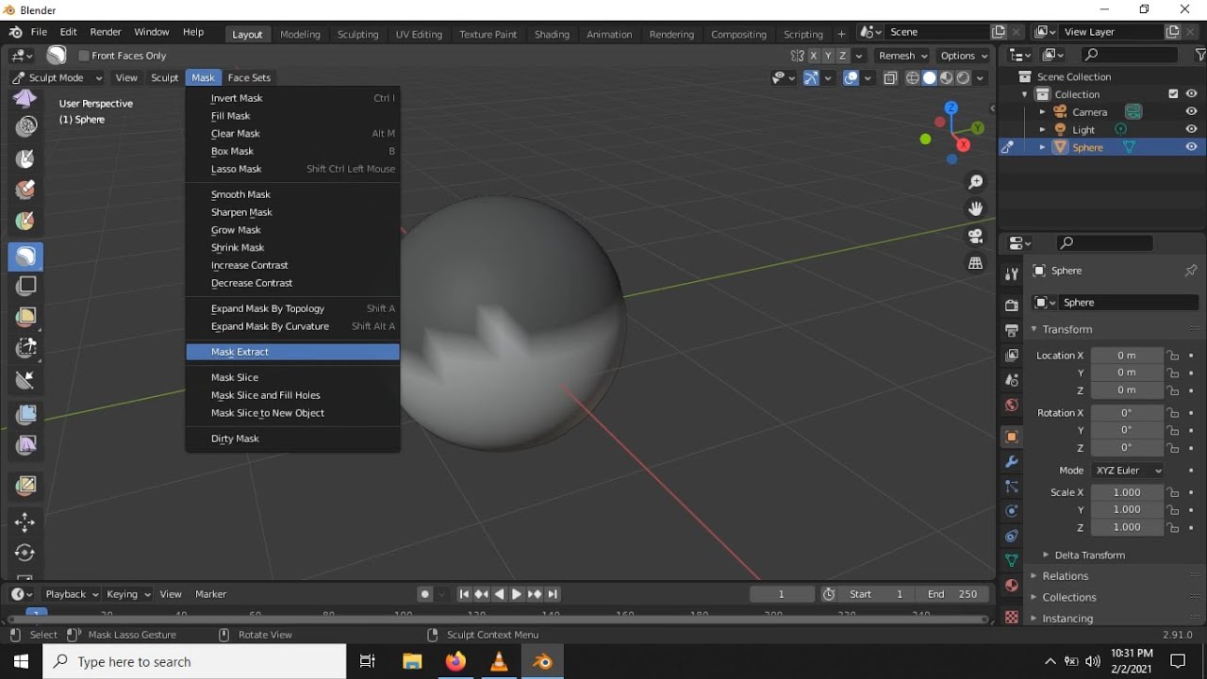This screenshot has height=679, width=1207.
Task: Hide the Light object with eye icon
Action: (1192, 129)
